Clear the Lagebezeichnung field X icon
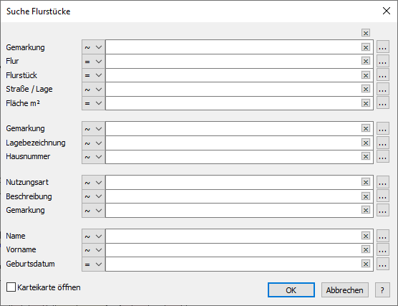 366,143
